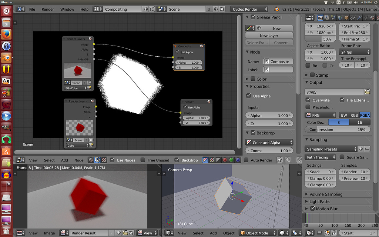
Task: Show blue channel in backdrop
Action: 238,160
